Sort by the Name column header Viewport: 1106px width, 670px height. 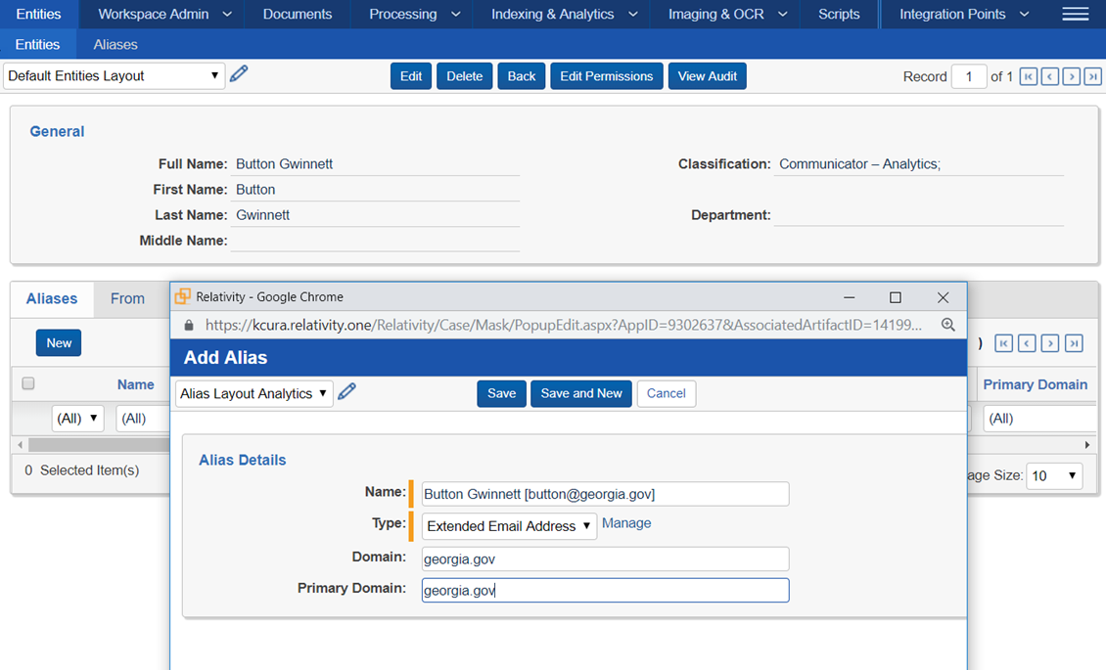click(135, 384)
